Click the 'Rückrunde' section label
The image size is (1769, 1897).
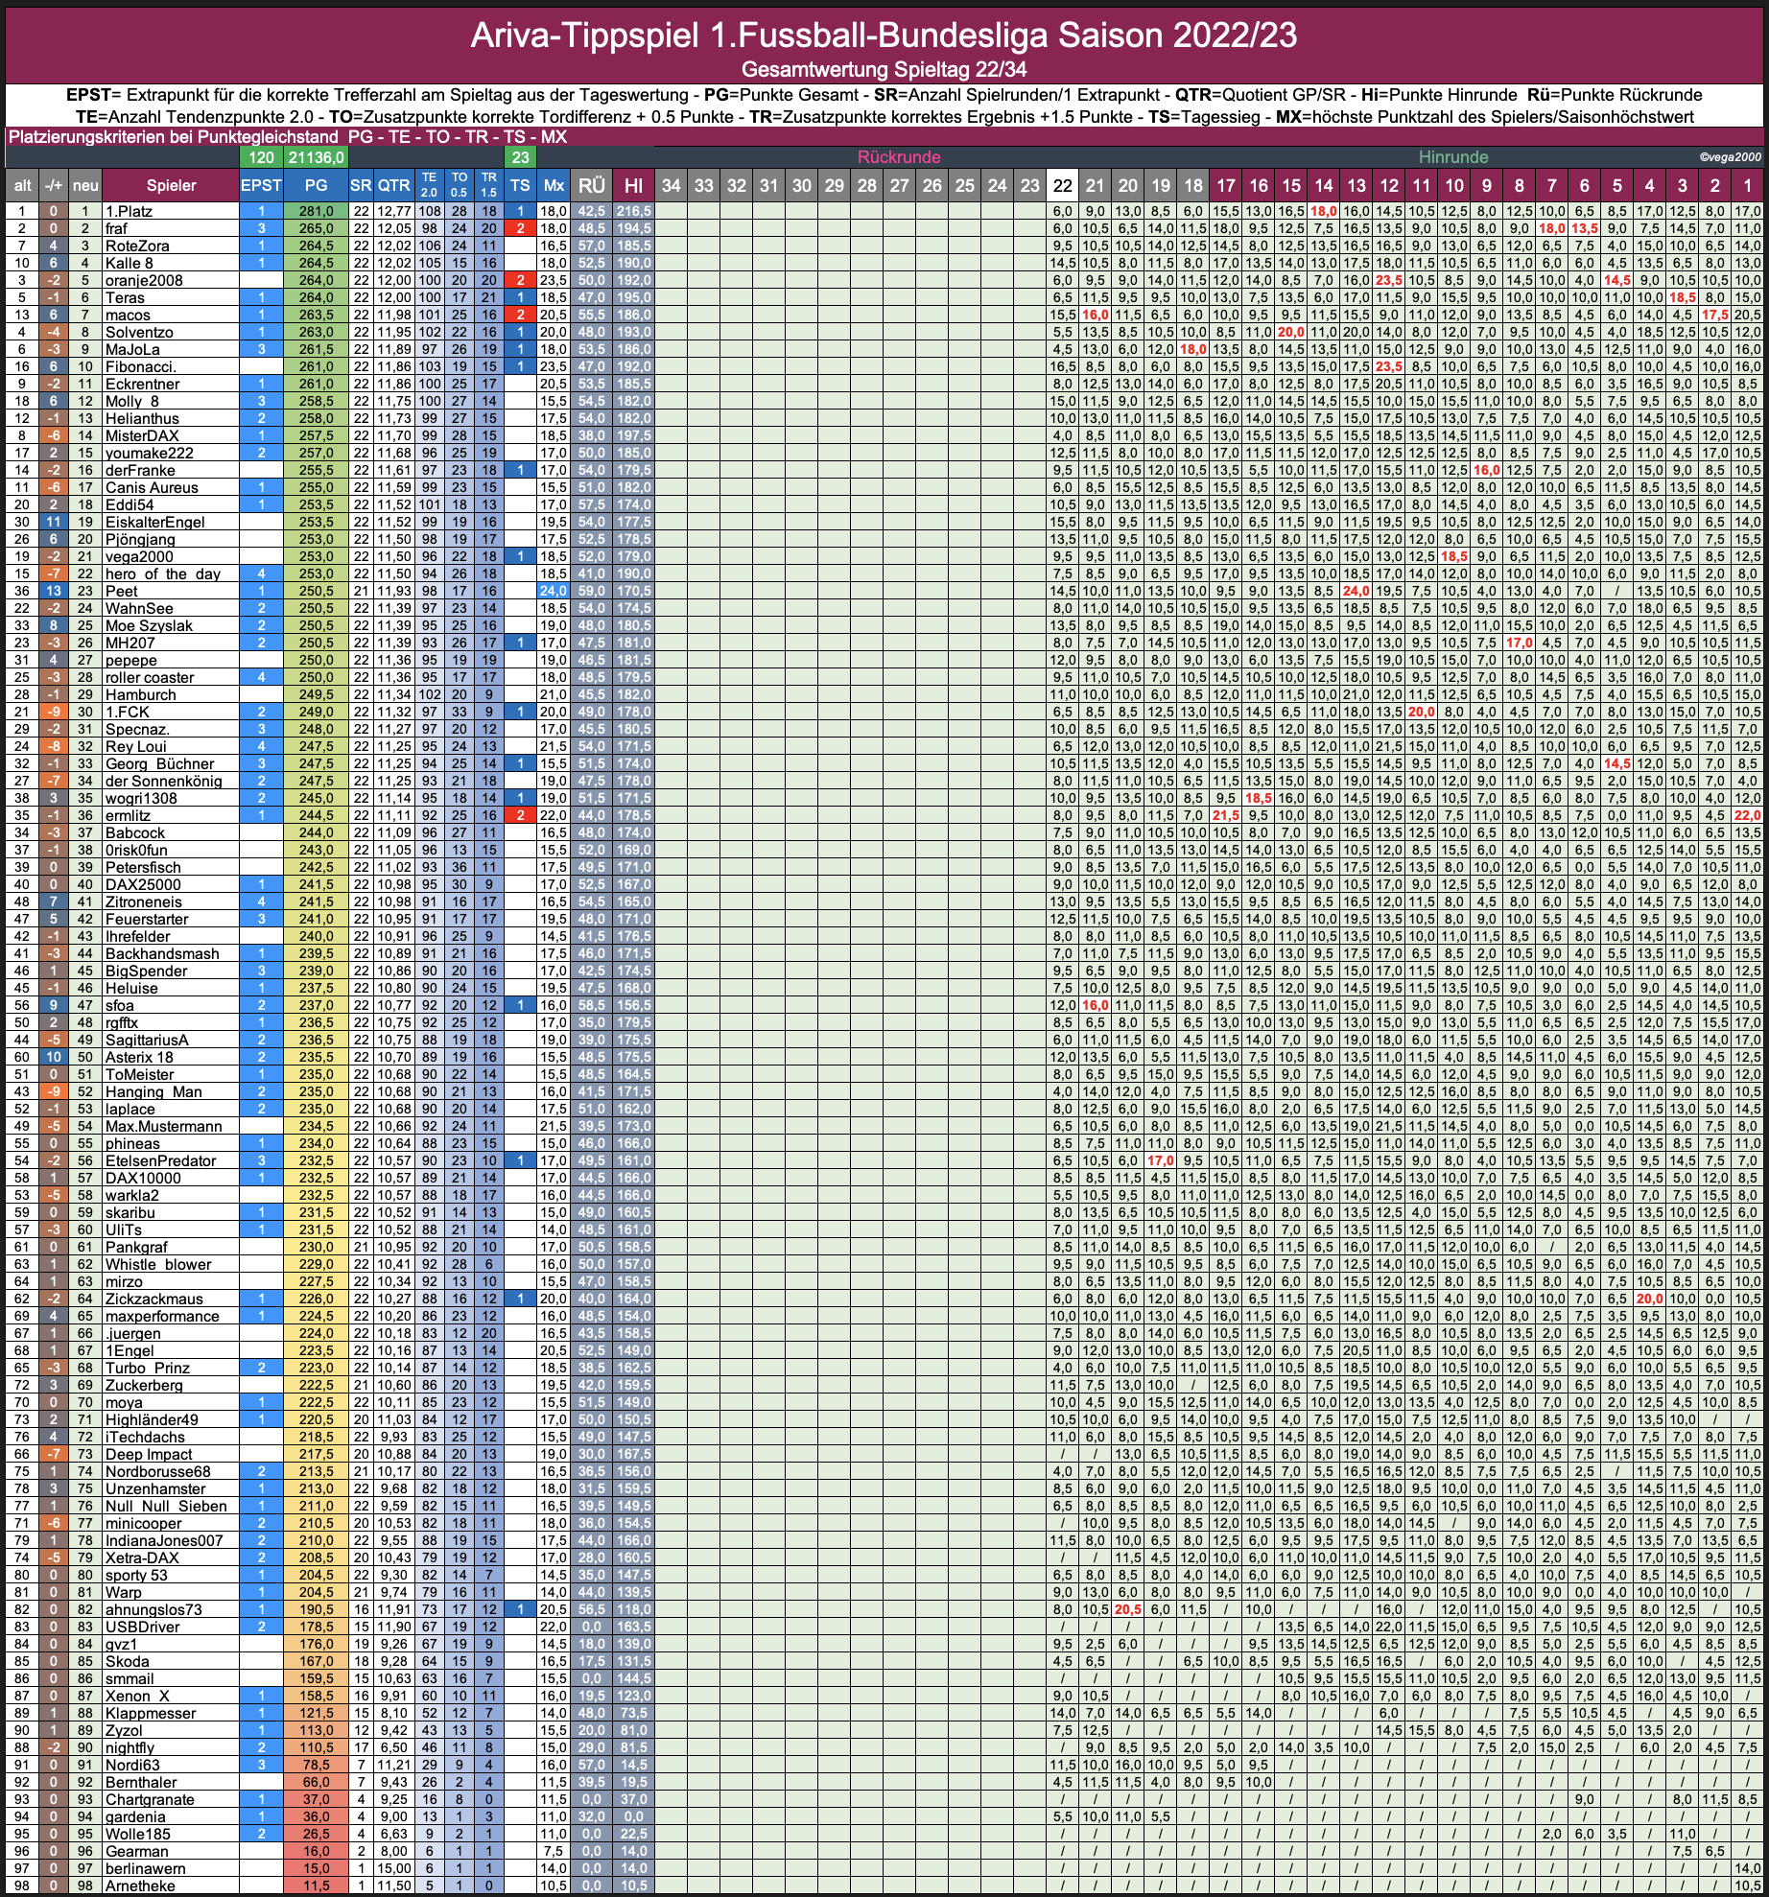coord(899,156)
